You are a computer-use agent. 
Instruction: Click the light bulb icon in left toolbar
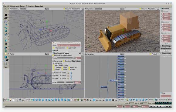click(6, 54)
